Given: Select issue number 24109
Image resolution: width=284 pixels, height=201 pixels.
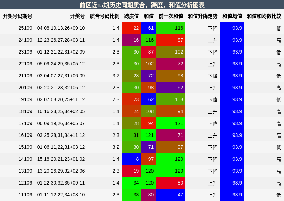Looking at the screenshot, I should pyautogui.click(x=25, y=40).
